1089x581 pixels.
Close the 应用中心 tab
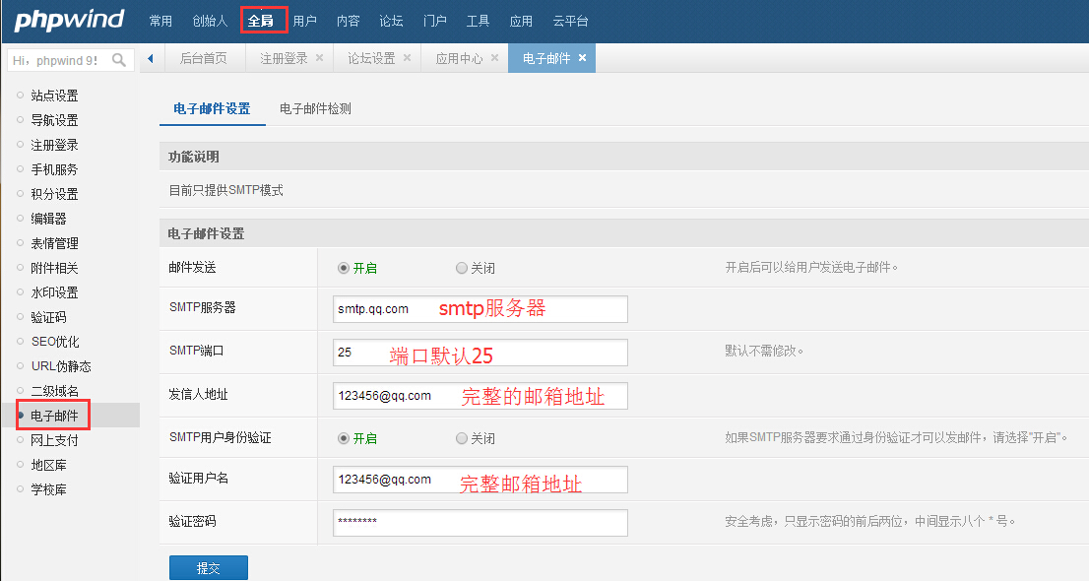click(x=494, y=58)
